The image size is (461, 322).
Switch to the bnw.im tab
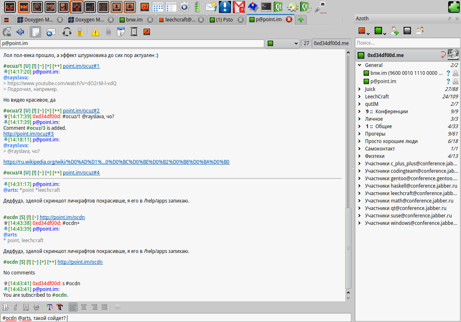tap(134, 19)
